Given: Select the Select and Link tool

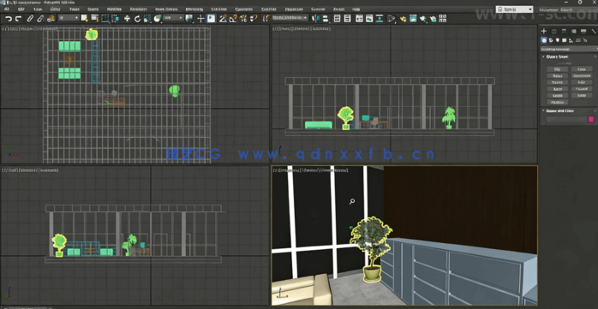Looking at the screenshot, I should [30, 18].
